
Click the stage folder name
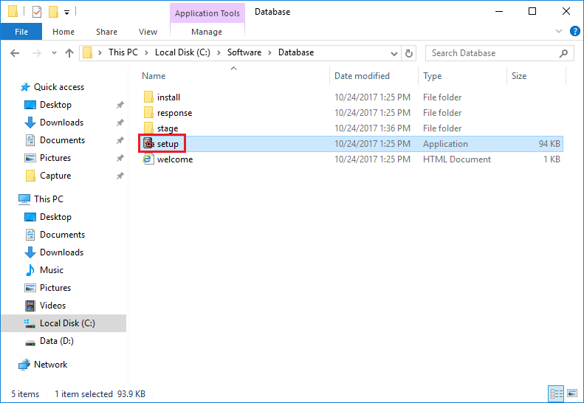tap(168, 128)
